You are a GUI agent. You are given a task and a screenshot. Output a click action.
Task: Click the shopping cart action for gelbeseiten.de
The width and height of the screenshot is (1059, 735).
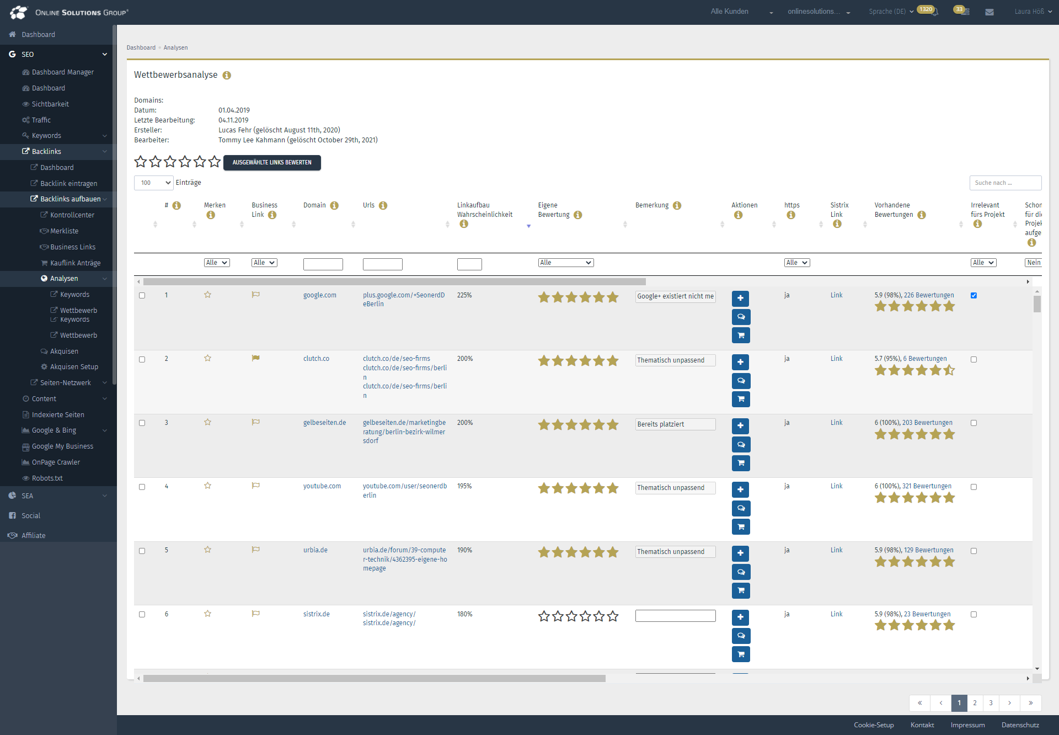pyautogui.click(x=741, y=463)
